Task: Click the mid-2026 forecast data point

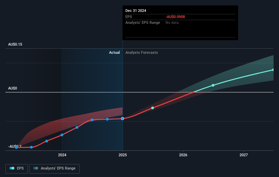Action: 213,85
